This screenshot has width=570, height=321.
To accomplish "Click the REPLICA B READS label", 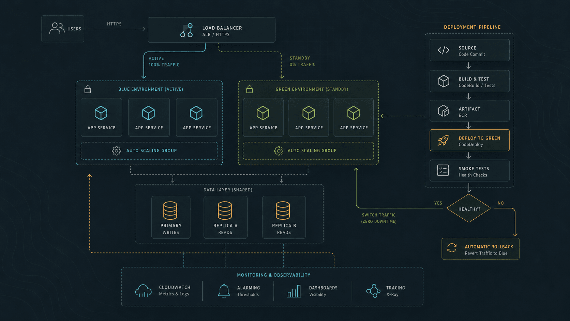I will 284,229.
